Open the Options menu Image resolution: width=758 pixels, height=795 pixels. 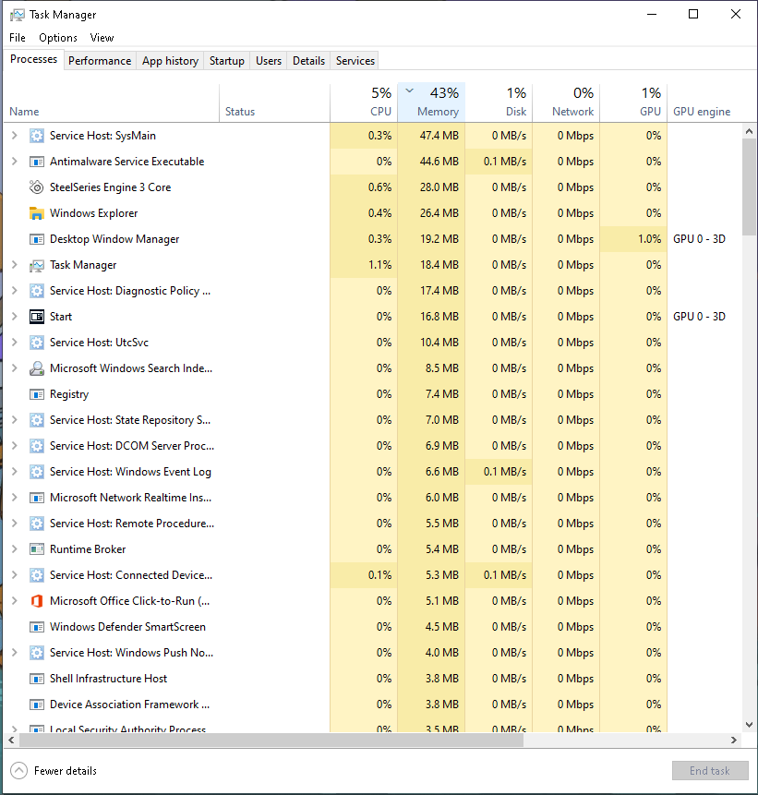pos(58,38)
